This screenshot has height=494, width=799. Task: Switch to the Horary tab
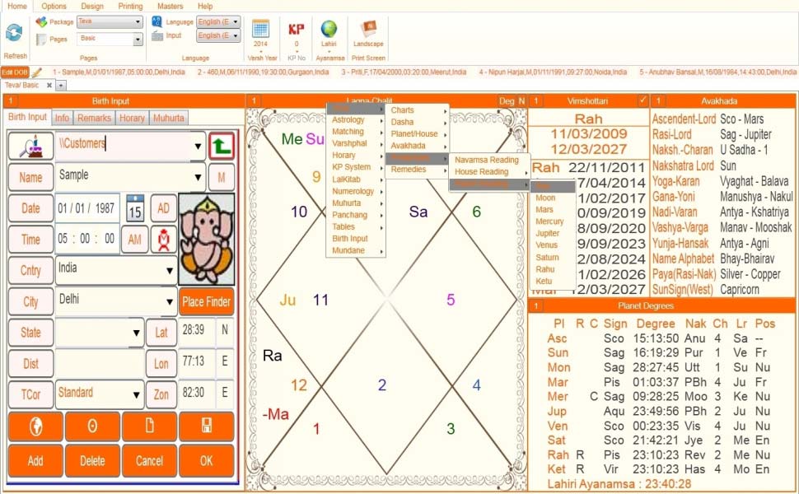132,118
